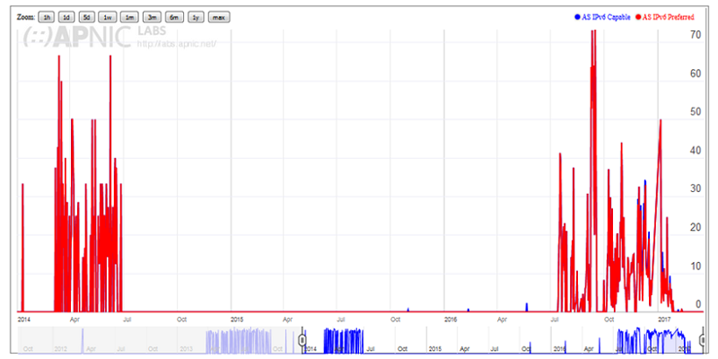Click the 2012 area in overview strip

(59, 348)
